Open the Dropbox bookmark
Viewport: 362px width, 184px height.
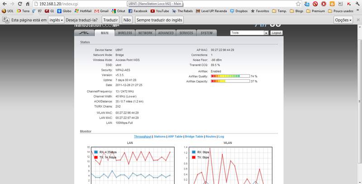tap(239, 11)
